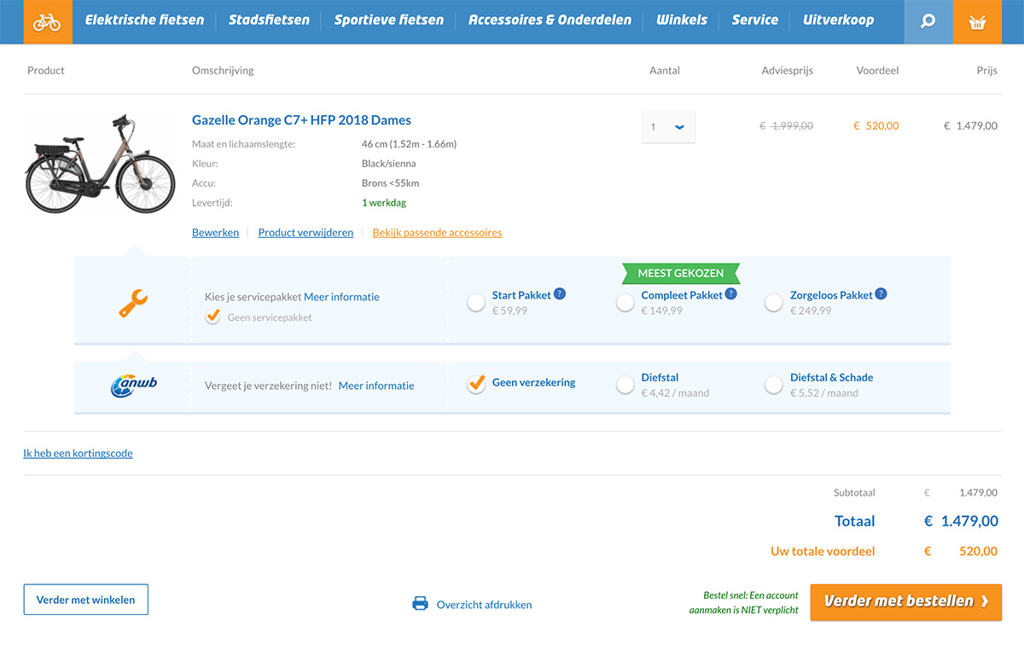Select the Start Pakket radio button
This screenshot has width=1024, height=650.
[x=476, y=303]
